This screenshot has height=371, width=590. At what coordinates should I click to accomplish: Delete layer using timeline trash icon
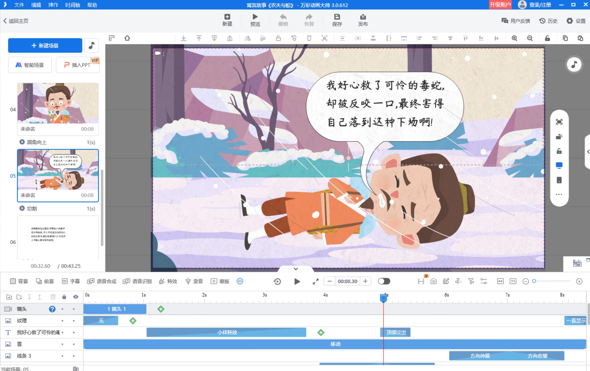pos(53,297)
